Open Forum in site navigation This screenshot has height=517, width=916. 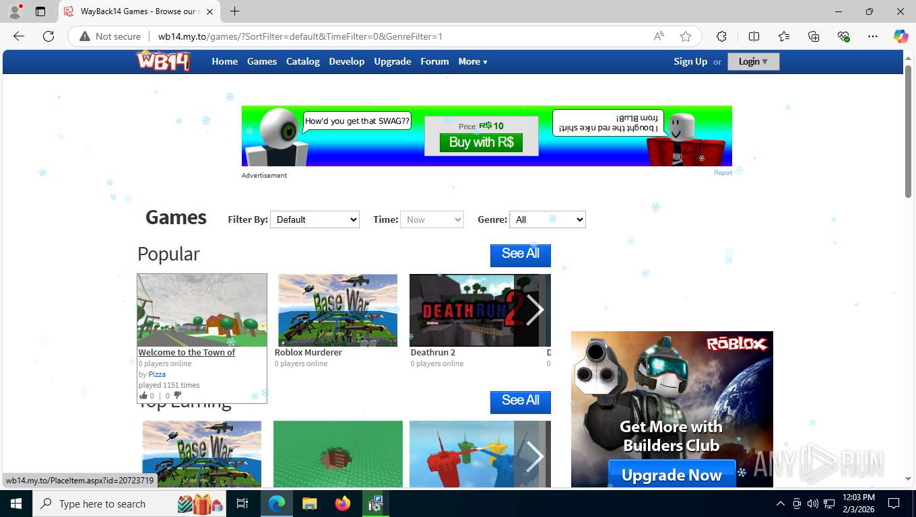[434, 61]
